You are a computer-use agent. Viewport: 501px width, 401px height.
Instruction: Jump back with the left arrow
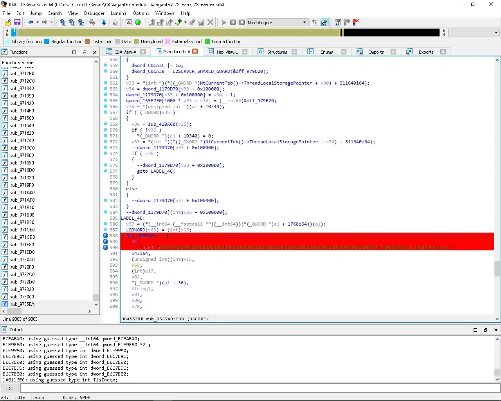tap(31, 22)
